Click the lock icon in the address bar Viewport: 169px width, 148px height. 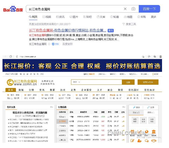tap(17, 56)
